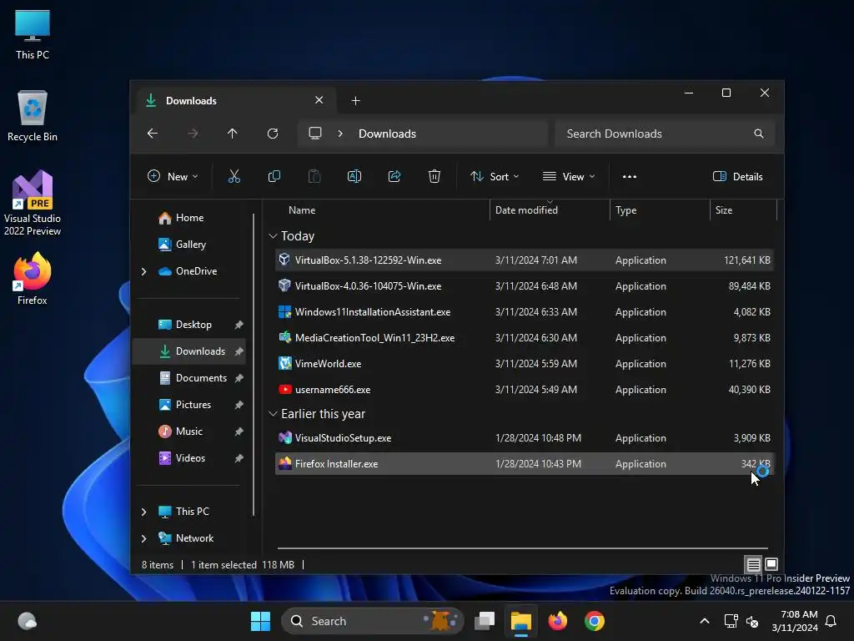
Task: Click the search magnifier icon in Explorer
Action: tap(759, 134)
